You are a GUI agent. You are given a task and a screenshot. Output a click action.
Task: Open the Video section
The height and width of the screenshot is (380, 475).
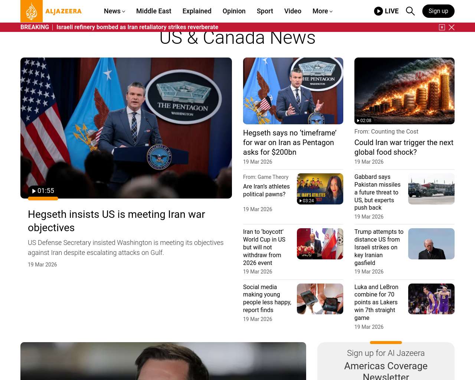293,11
